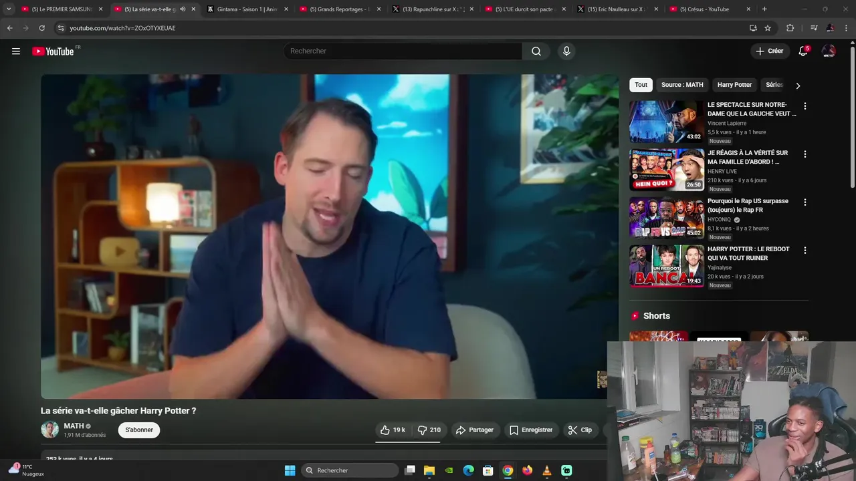This screenshot has width=856, height=481.
Task: Like the video with thumbs up
Action: pos(393,430)
